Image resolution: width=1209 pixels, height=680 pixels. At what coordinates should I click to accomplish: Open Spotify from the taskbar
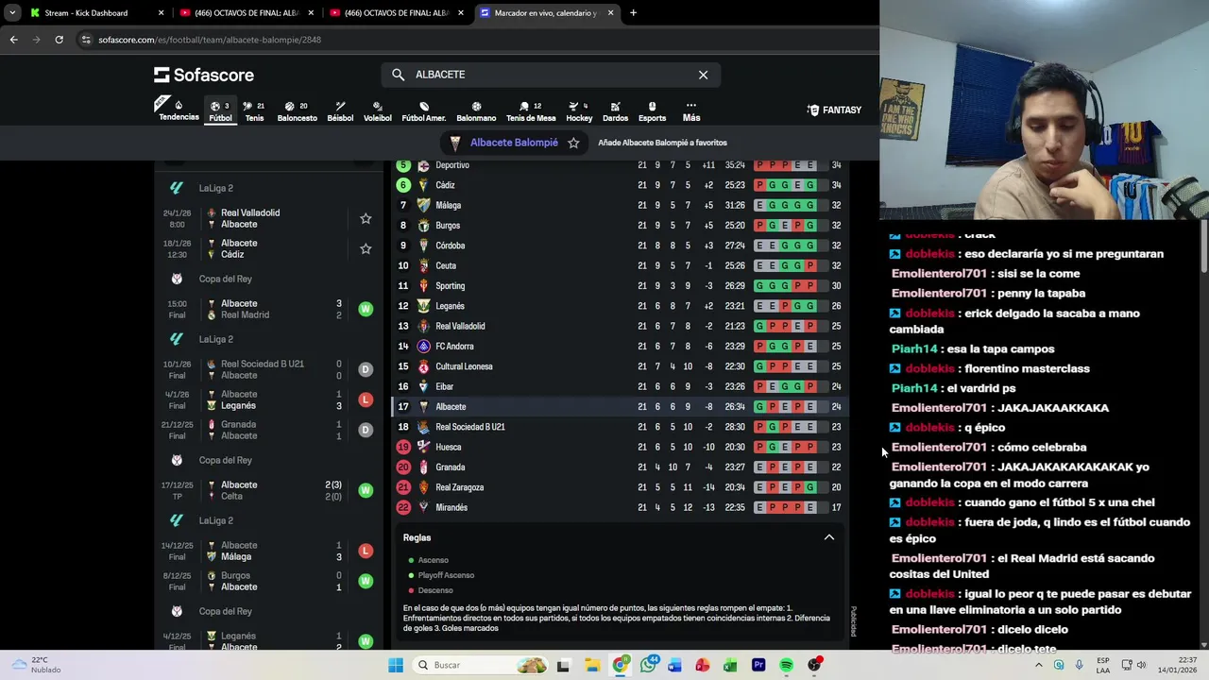(x=786, y=665)
